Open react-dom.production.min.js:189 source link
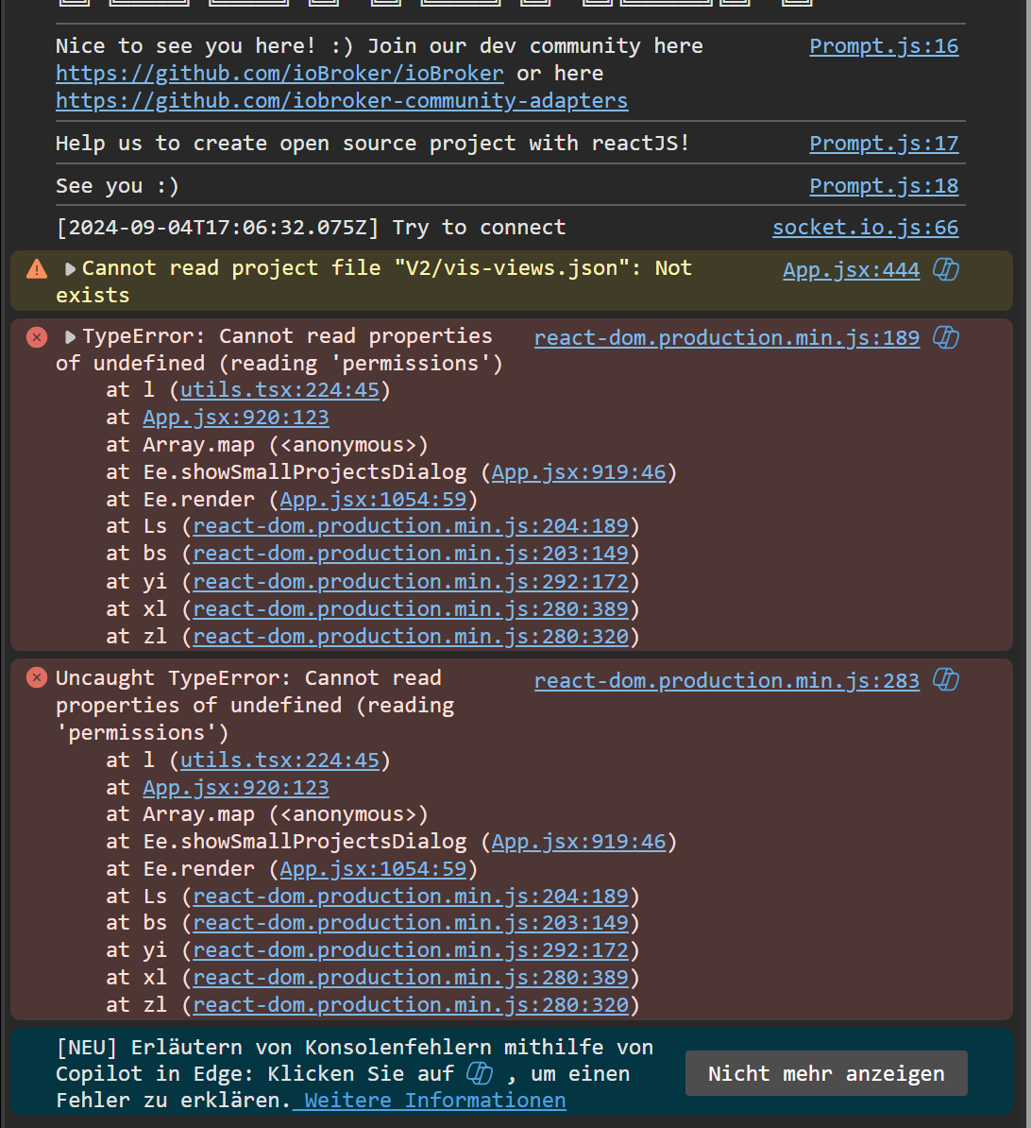This screenshot has height=1128, width=1031. (x=726, y=338)
